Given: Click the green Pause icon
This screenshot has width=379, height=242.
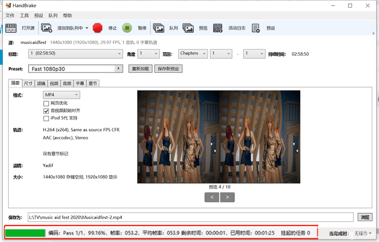Looking at the screenshot, I should (127, 28).
